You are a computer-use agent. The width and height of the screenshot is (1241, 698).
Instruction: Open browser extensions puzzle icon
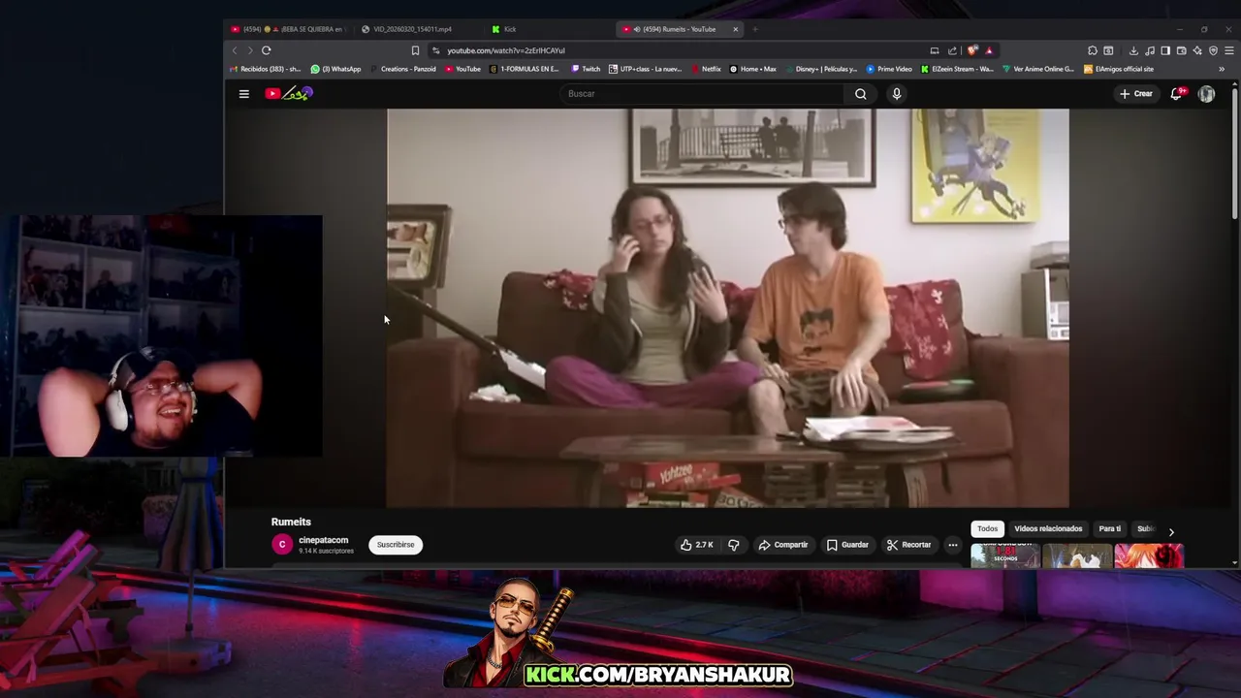tap(1093, 50)
